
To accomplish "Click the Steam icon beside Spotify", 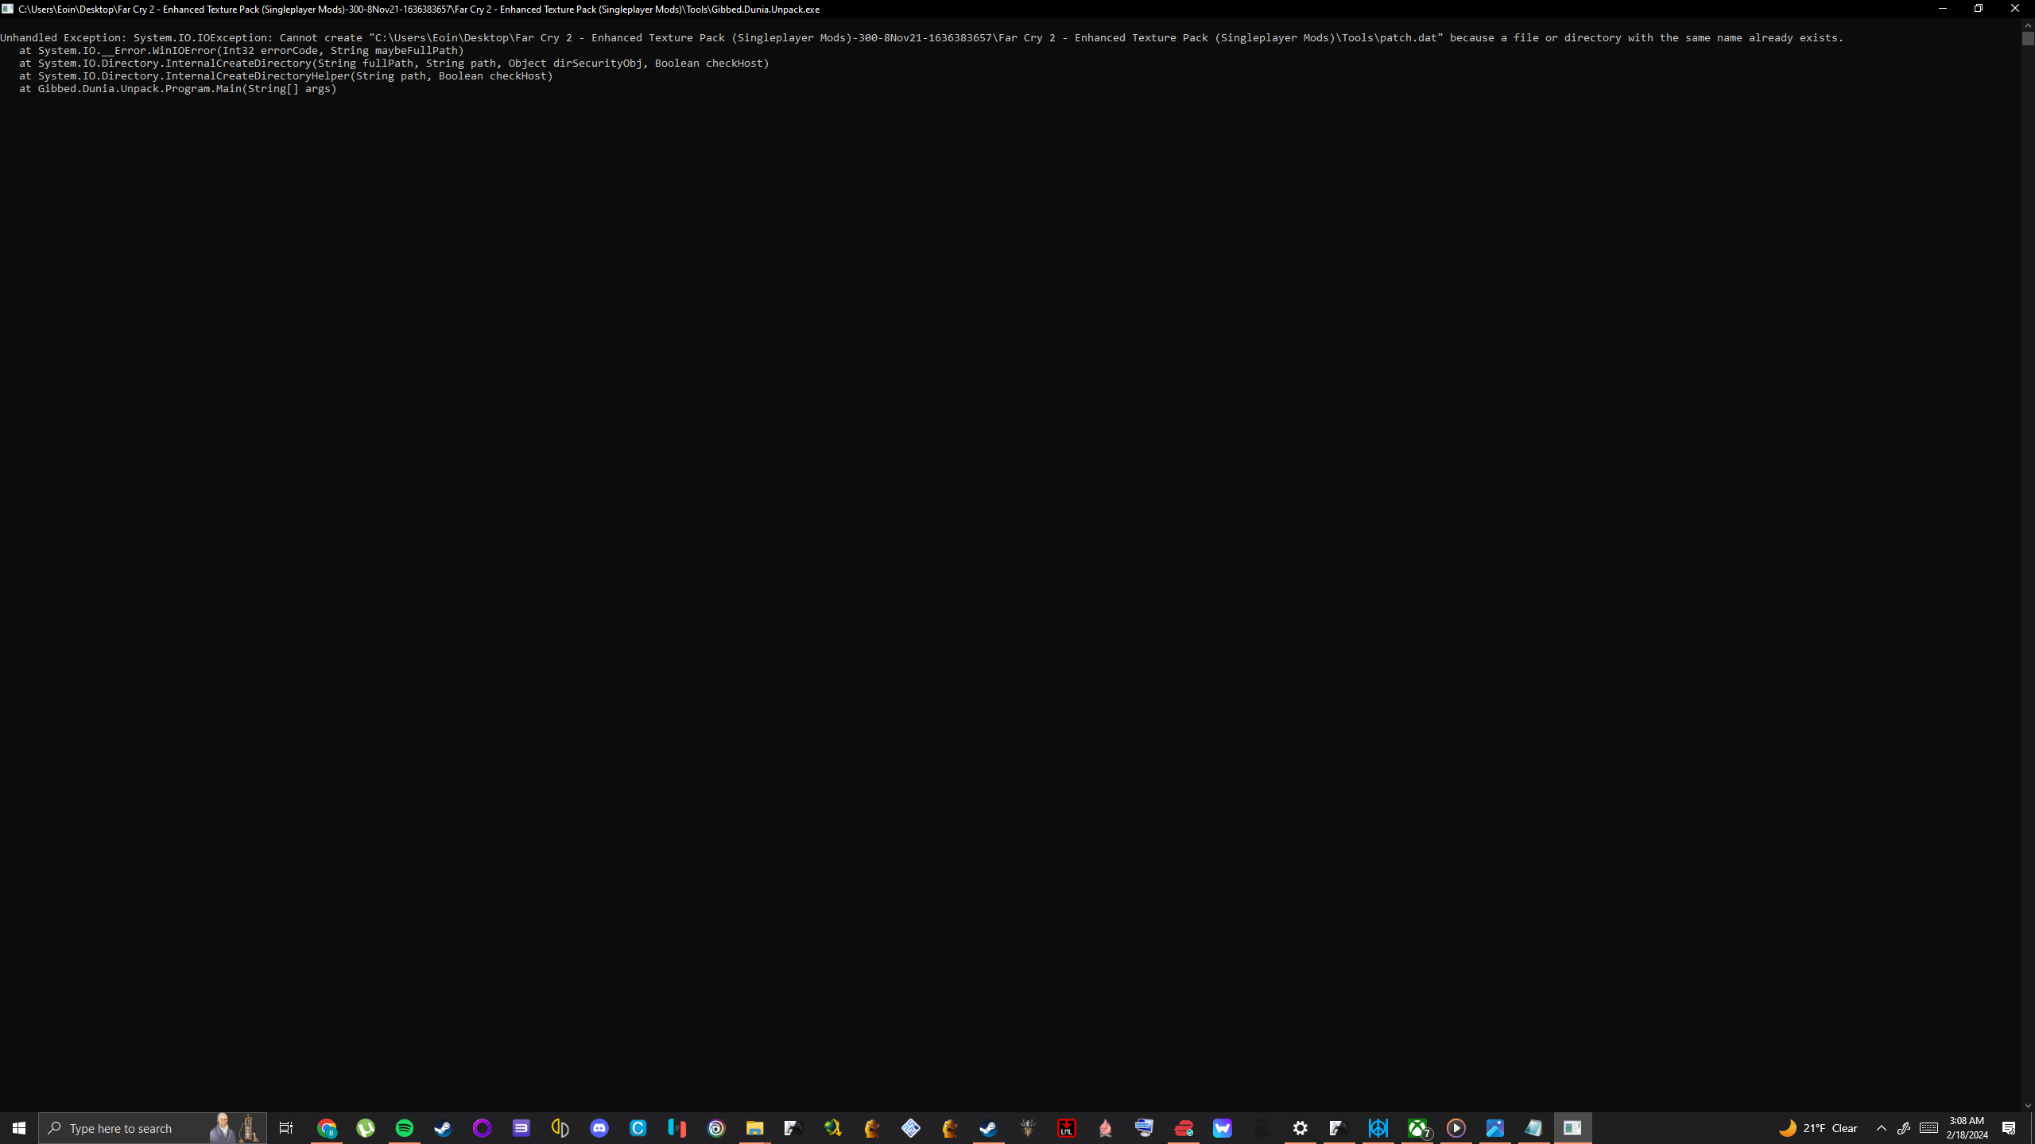I will (x=443, y=1128).
